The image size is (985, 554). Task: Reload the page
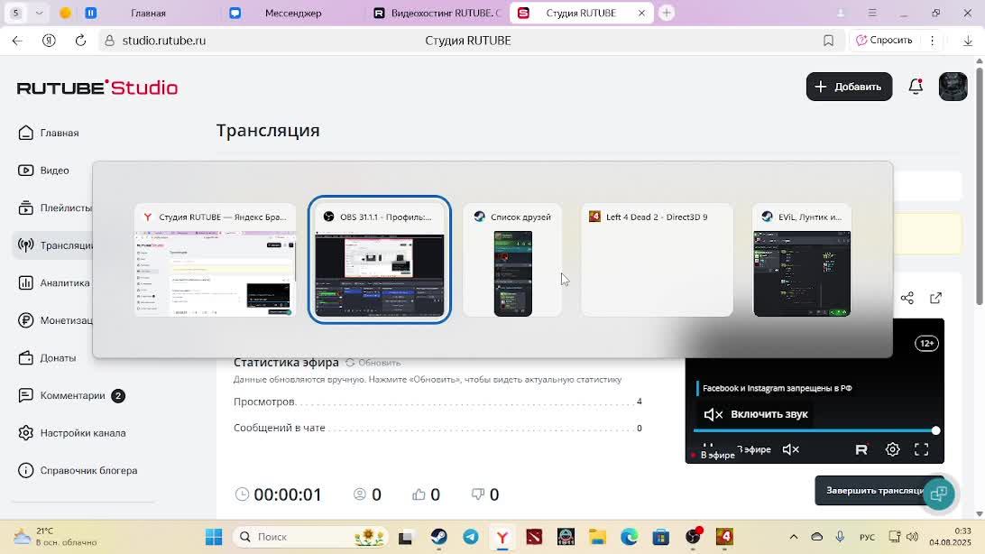pyautogui.click(x=80, y=41)
